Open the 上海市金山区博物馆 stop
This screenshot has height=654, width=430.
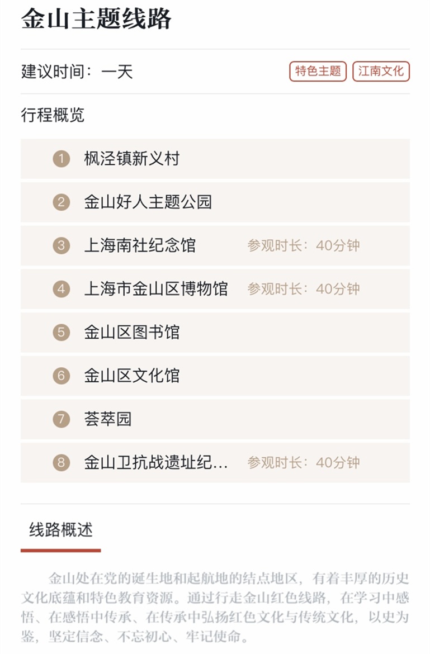[x=215, y=289]
